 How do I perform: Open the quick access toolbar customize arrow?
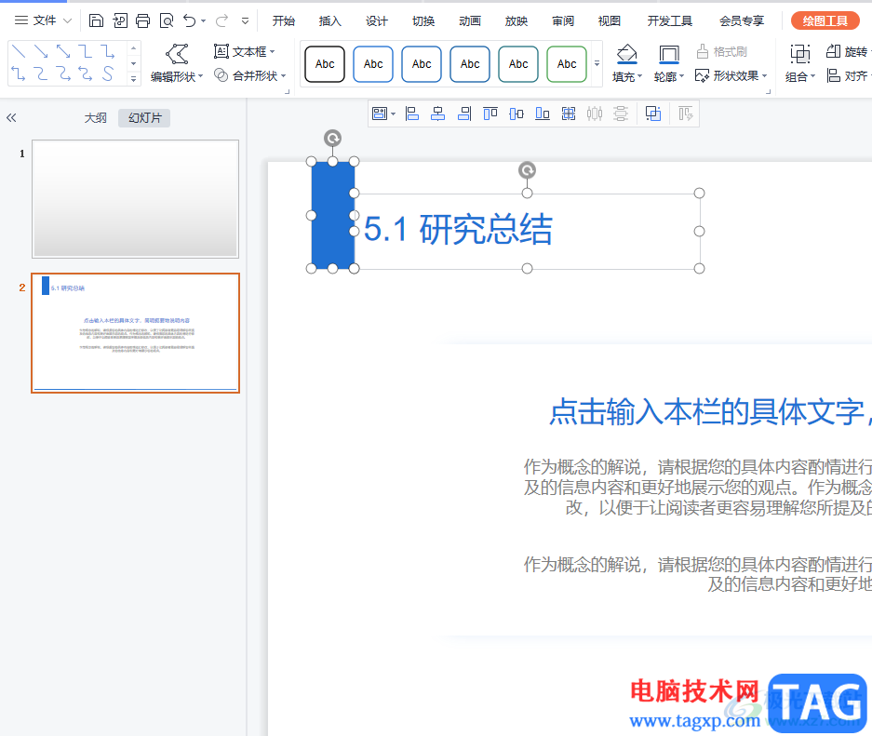point(246,21)
